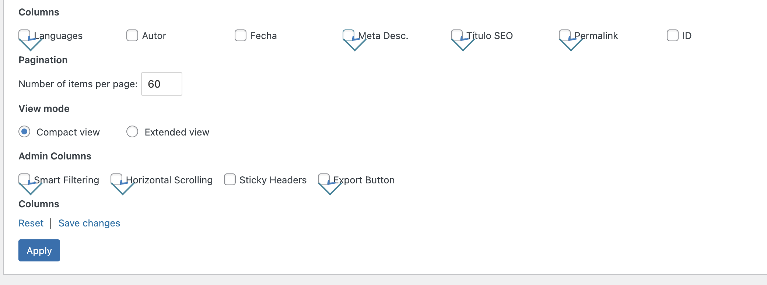Click the Reset link
The width and height of the screenshot is (767, 285).
click(x=31, y=223)
